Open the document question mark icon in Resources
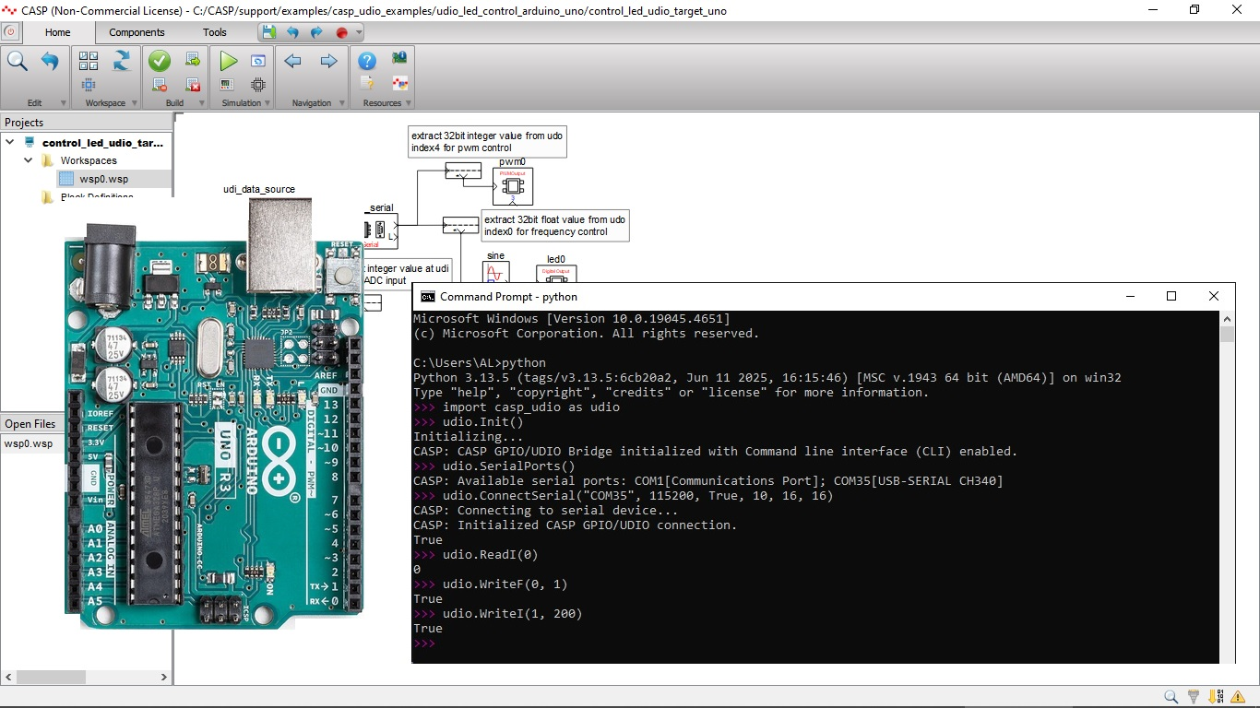 [367, 84]
